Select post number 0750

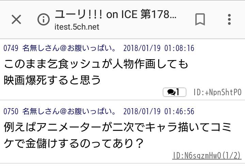(11, 111)
